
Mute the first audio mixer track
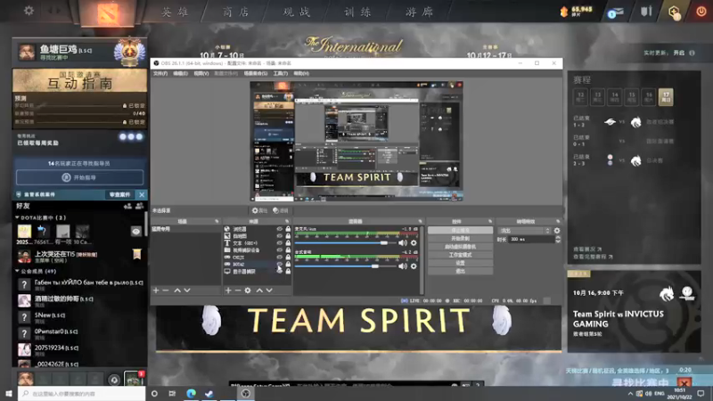[403, 243]
